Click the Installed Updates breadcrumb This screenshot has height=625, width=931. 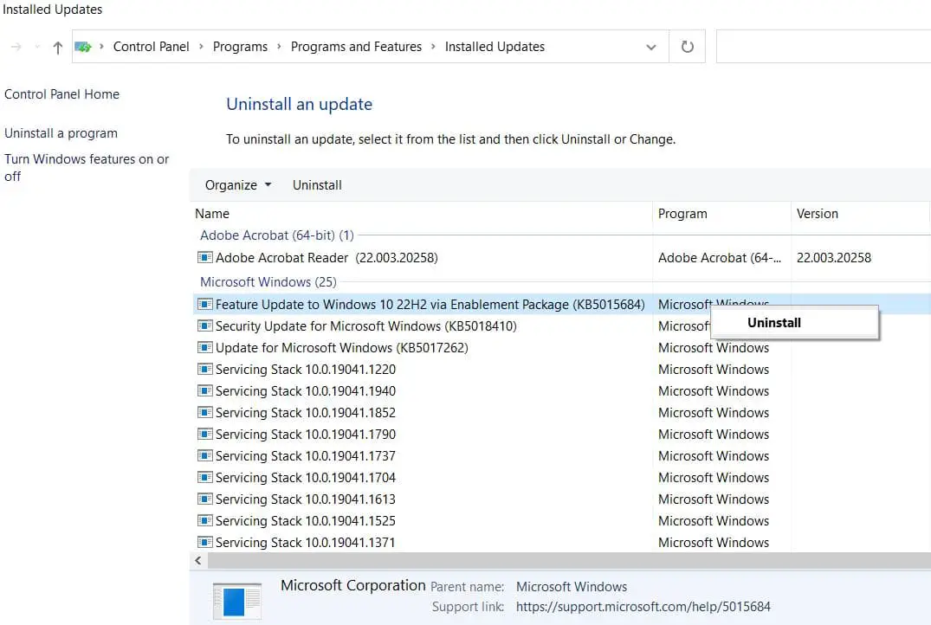[495, 46]
